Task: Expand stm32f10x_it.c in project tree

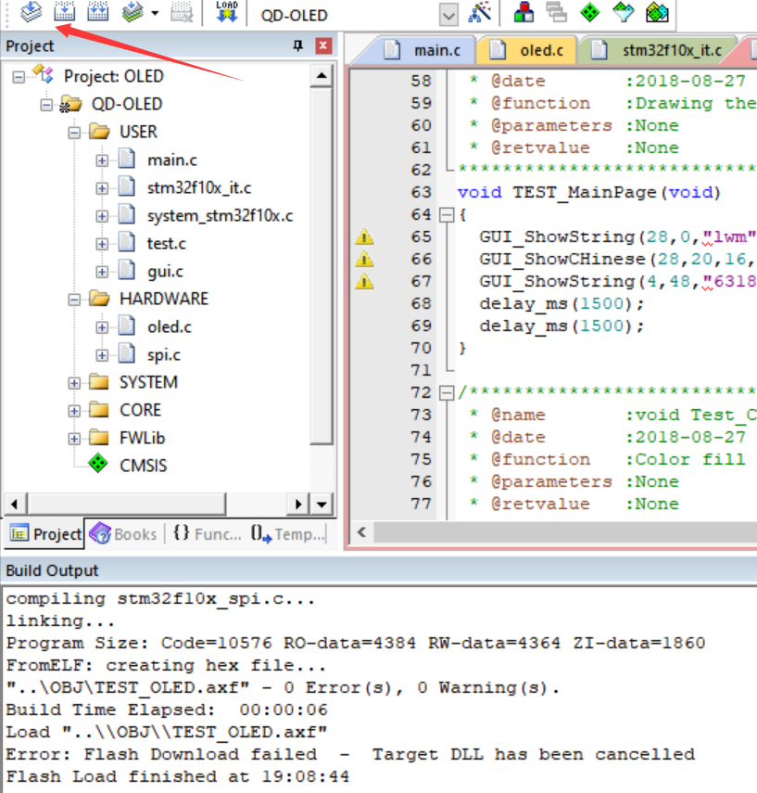Action: 102,188
